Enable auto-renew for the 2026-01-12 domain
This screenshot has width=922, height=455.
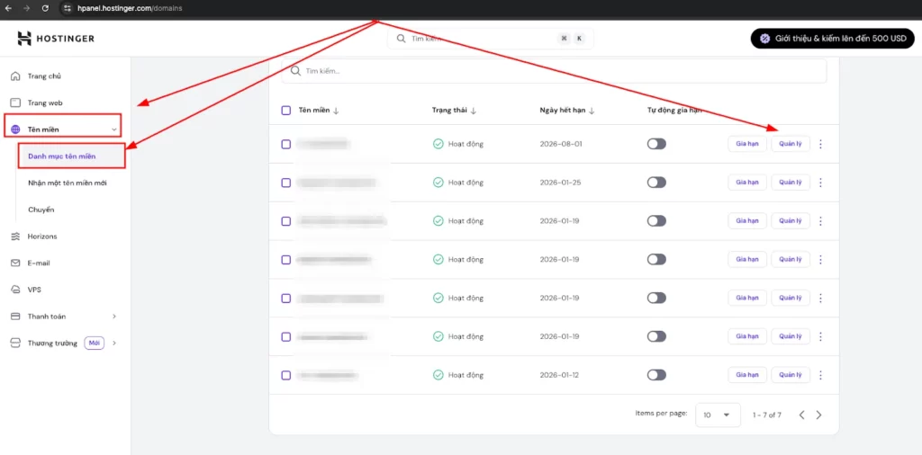(656, 375)
